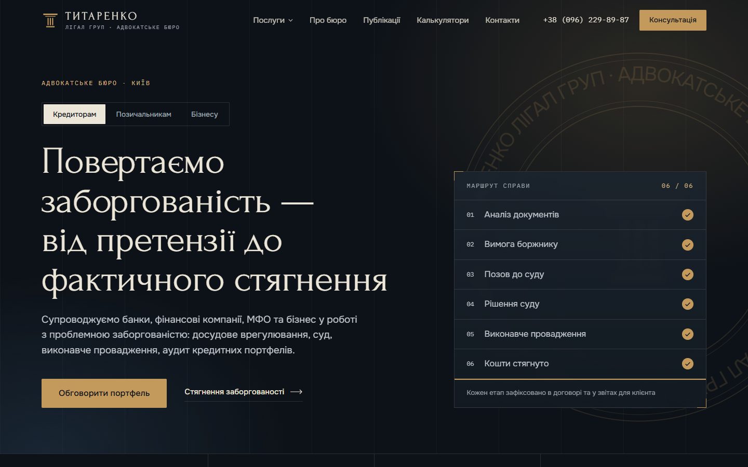Expand the Послуги dropdown menu
The image size is (748, 467).
(x=273, y=20)
